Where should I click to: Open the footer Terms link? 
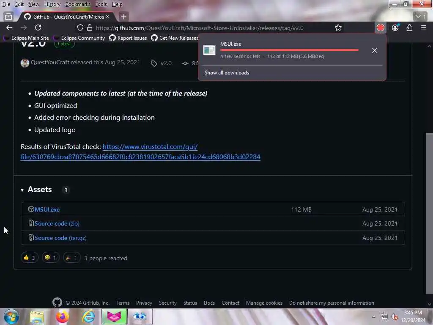click(x=123, y=303)
